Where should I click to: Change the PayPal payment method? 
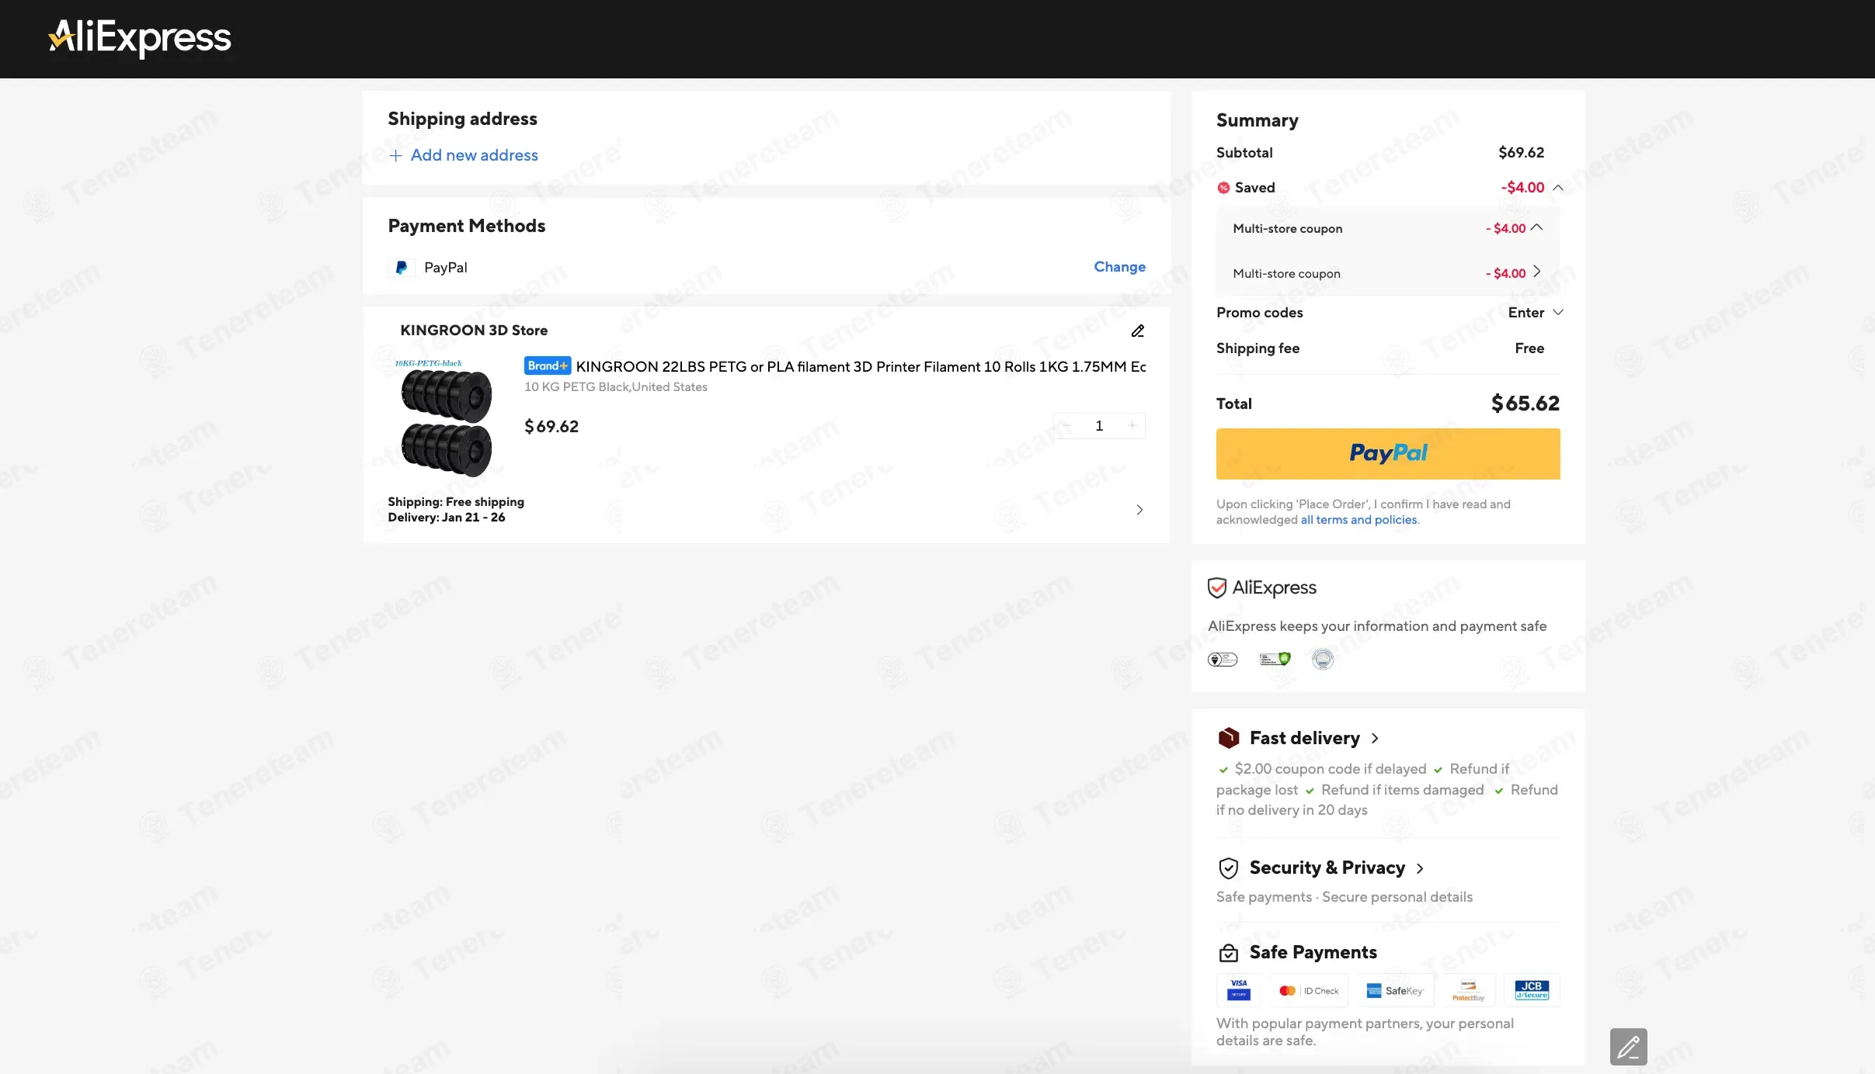(1119, 267)
